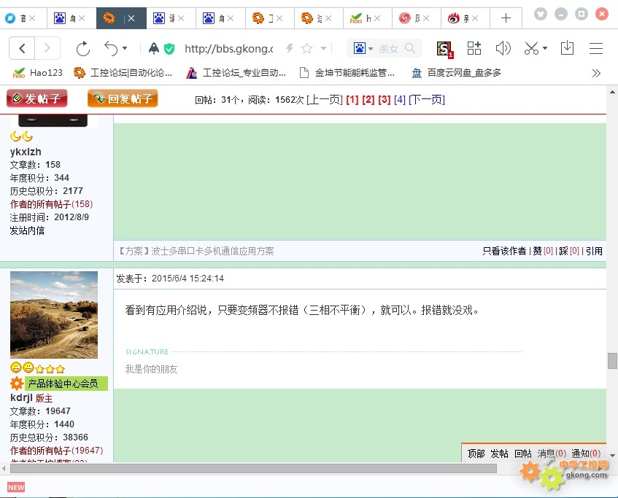Image resolution: width=618 pixels, height=498 pixels.
Task: Open the 工控论坛|自动化论 bookmark
Action: point(123,73)
